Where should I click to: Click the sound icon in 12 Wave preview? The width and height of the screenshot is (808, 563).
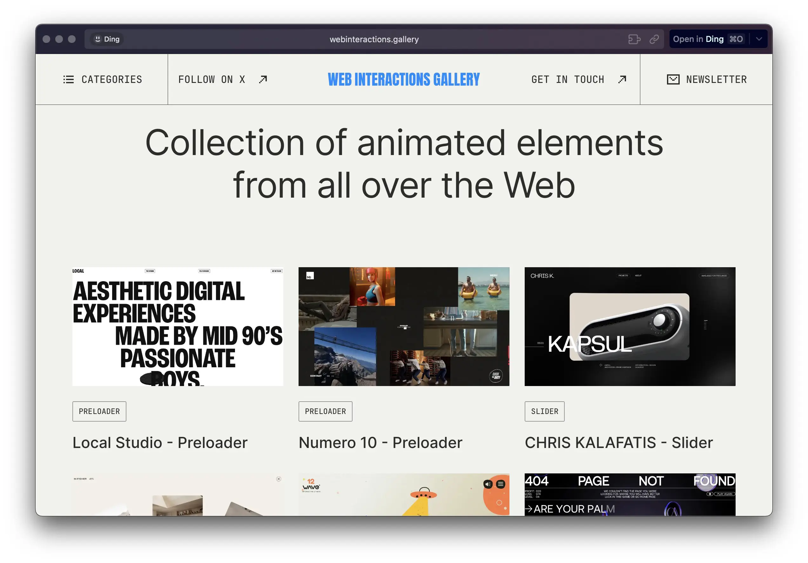[488, 485]
